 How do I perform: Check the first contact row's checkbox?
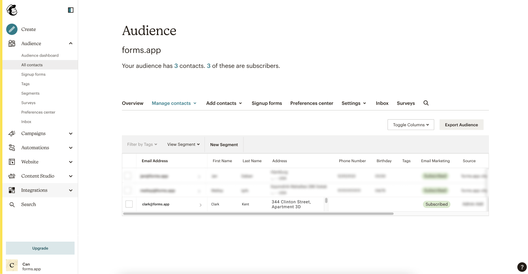point(128,176)
